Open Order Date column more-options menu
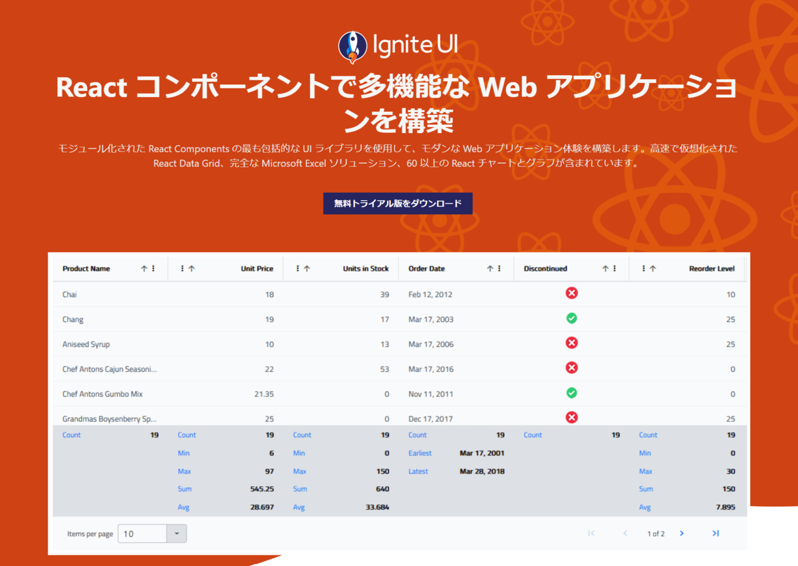This screenshot has height=566, width=798. pos(499,269)
